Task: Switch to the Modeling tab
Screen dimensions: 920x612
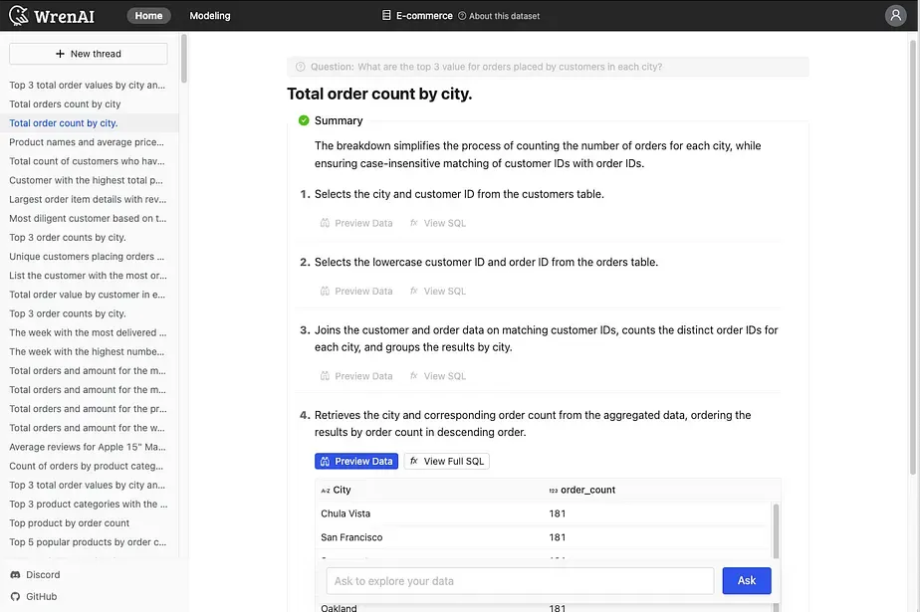Action: coord(209,16)
